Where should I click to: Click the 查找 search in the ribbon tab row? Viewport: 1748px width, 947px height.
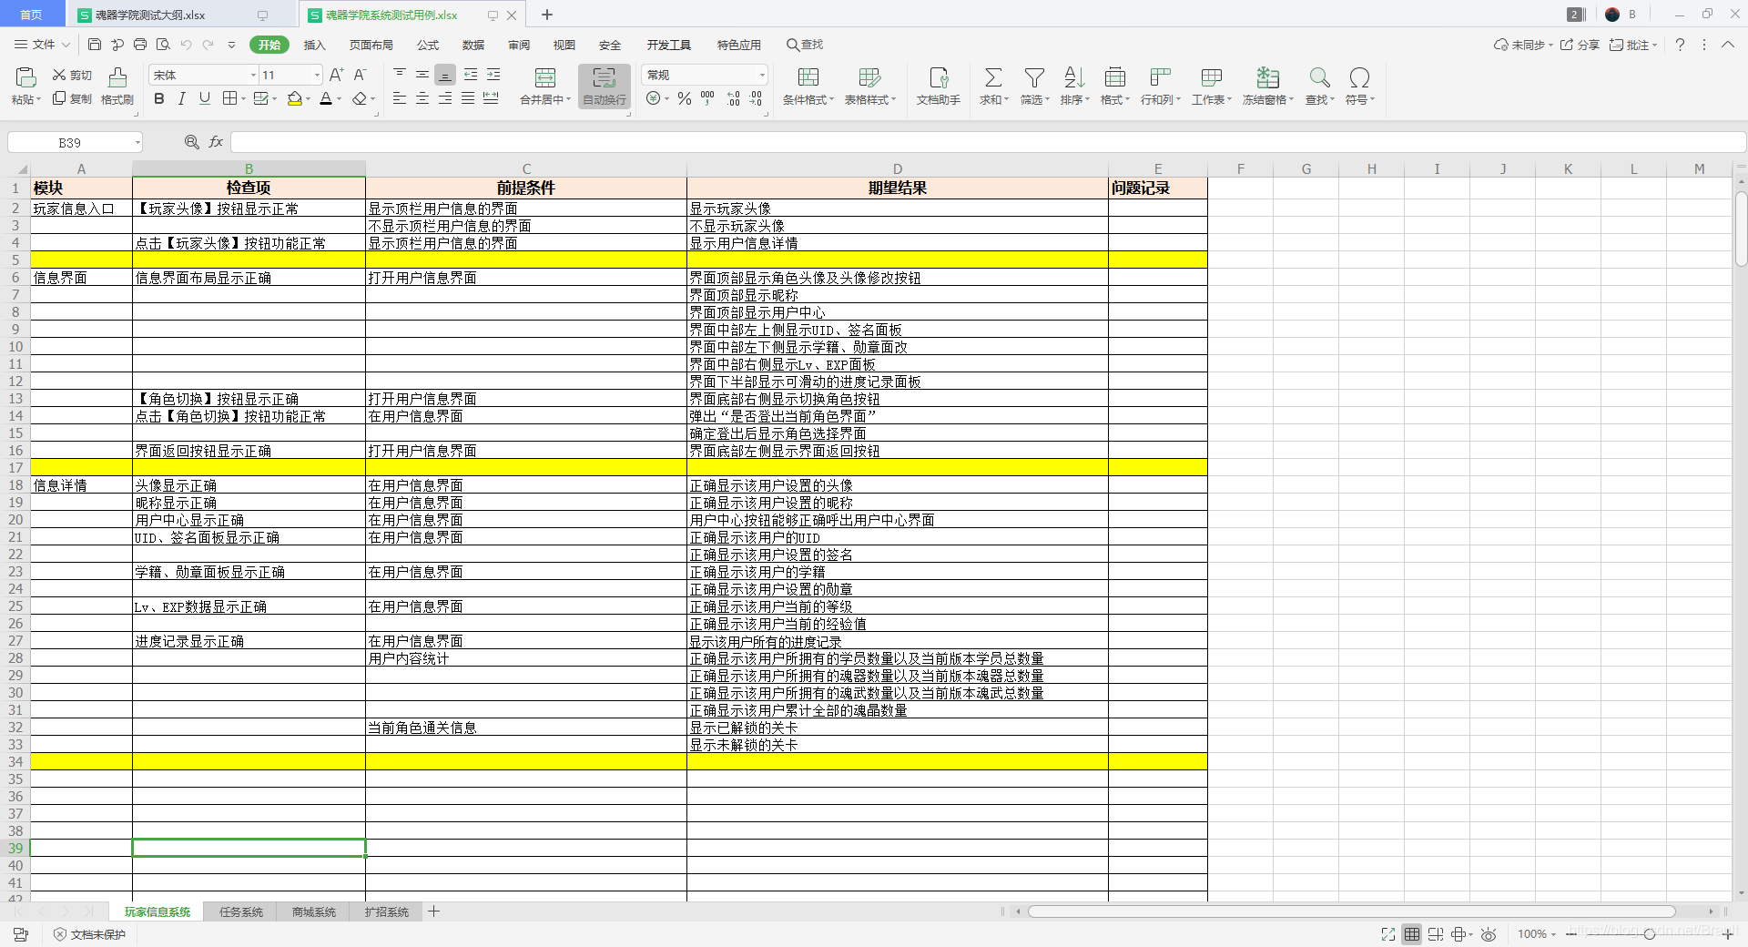(x=805, y=45)
